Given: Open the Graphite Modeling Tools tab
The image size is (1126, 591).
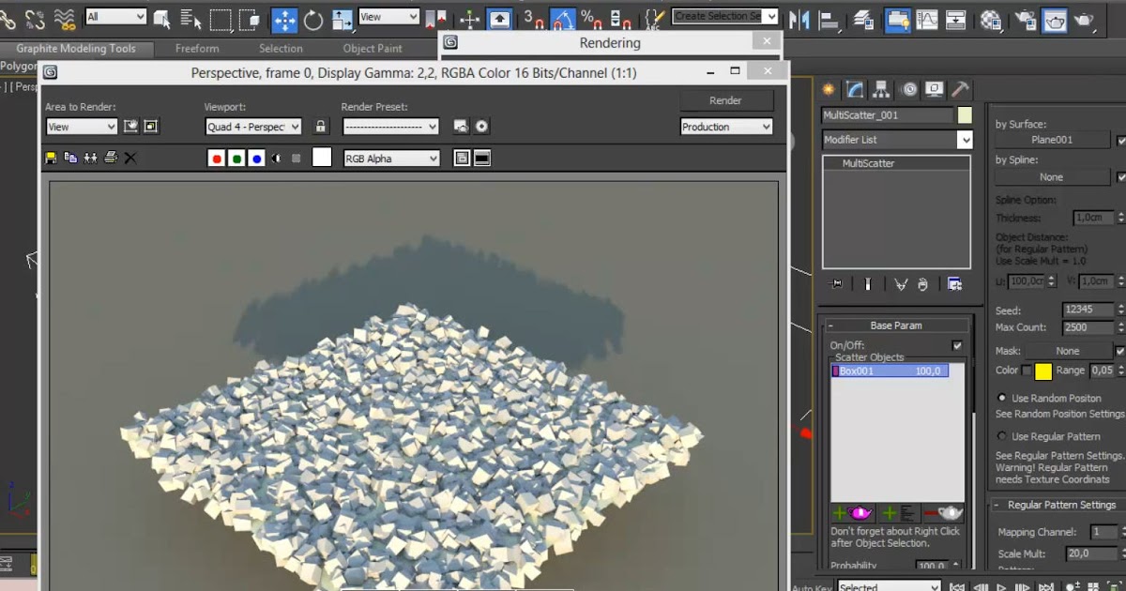Looking at the screenshot, I should pos(76,49).
